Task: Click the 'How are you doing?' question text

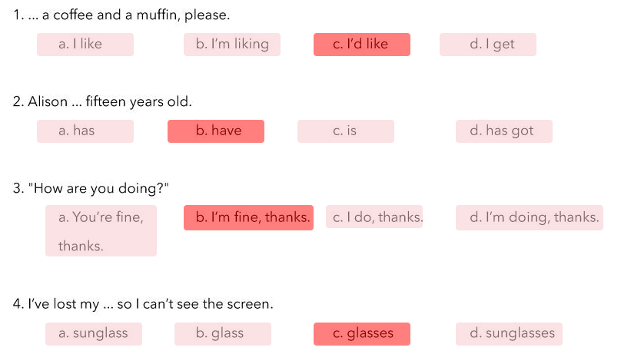Action: pyautogui.click(x=91, y=188)
